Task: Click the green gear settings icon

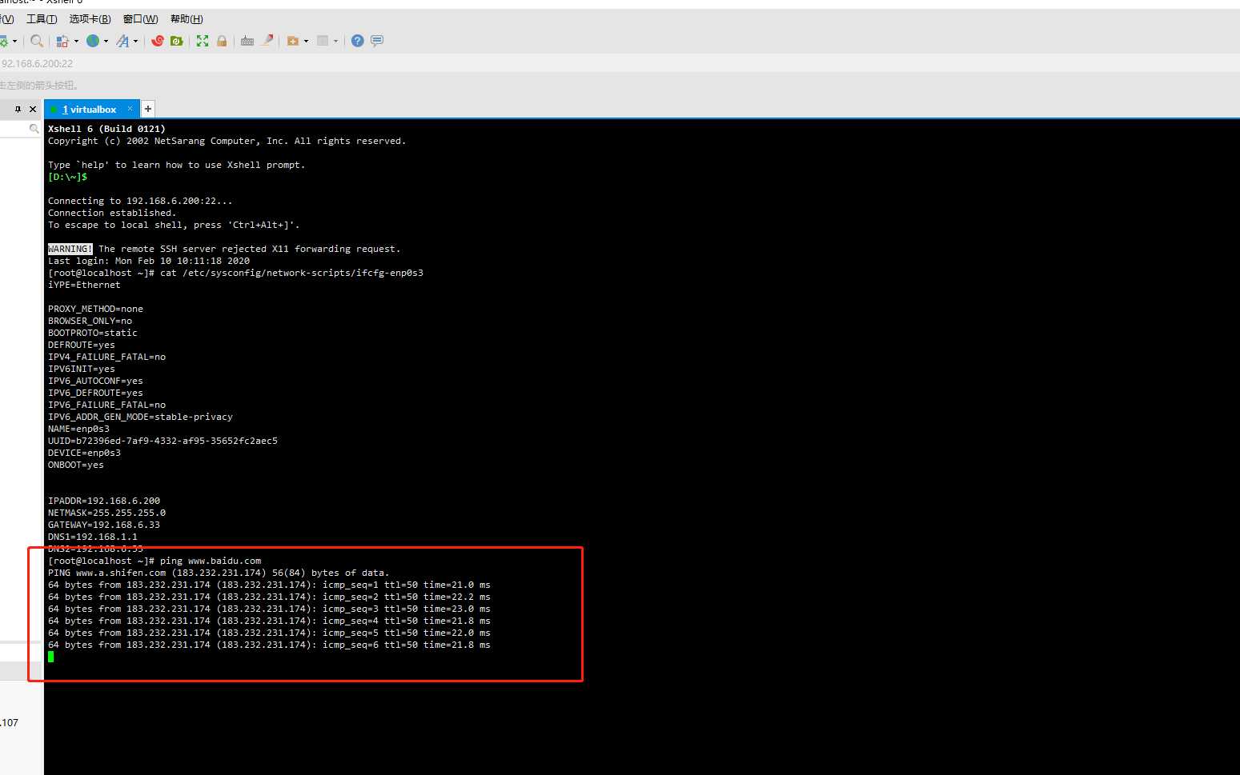Action: [x=4, y=41]
